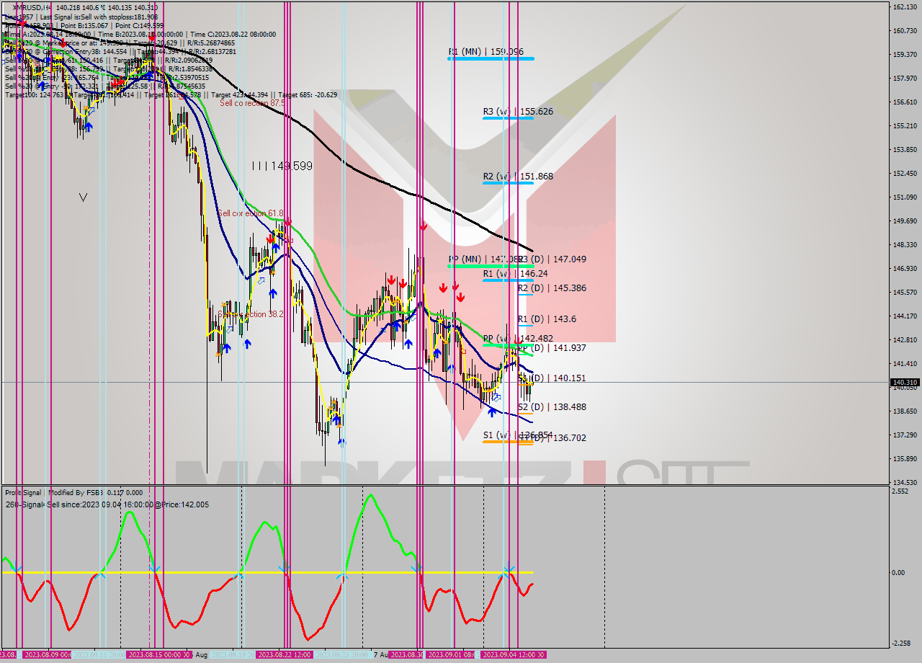Click the 2023.08.22 12:00 date marker
This screenshot has height=663, width=922.
284,655
